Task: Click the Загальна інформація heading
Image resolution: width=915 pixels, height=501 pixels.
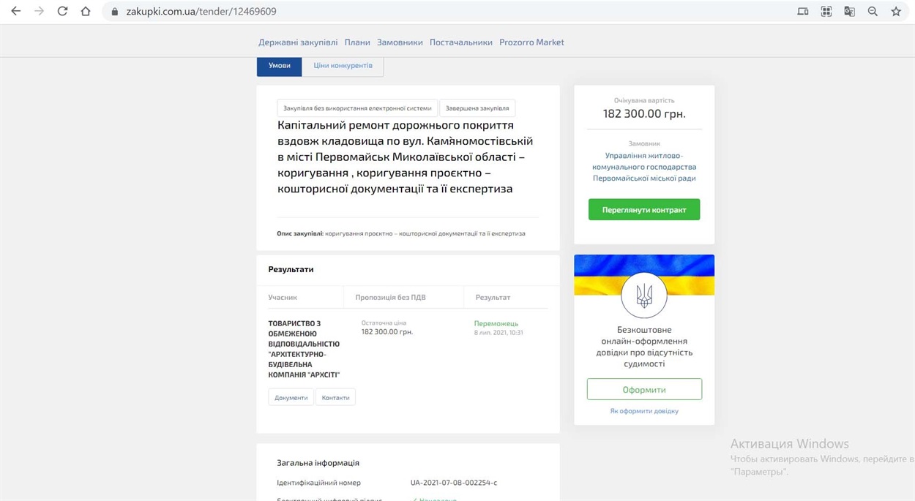Action: pyautogui.click(x=318, y=463)
